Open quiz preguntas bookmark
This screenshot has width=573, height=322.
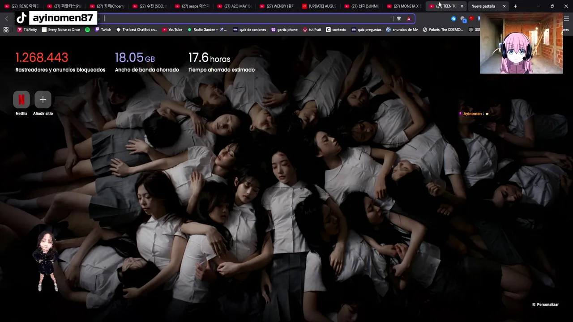pos(367,30)
